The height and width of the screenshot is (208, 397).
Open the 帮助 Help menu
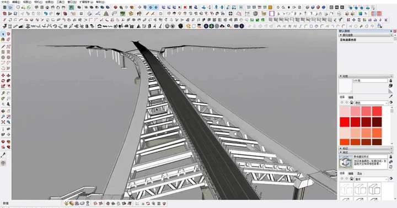[100, 2]
